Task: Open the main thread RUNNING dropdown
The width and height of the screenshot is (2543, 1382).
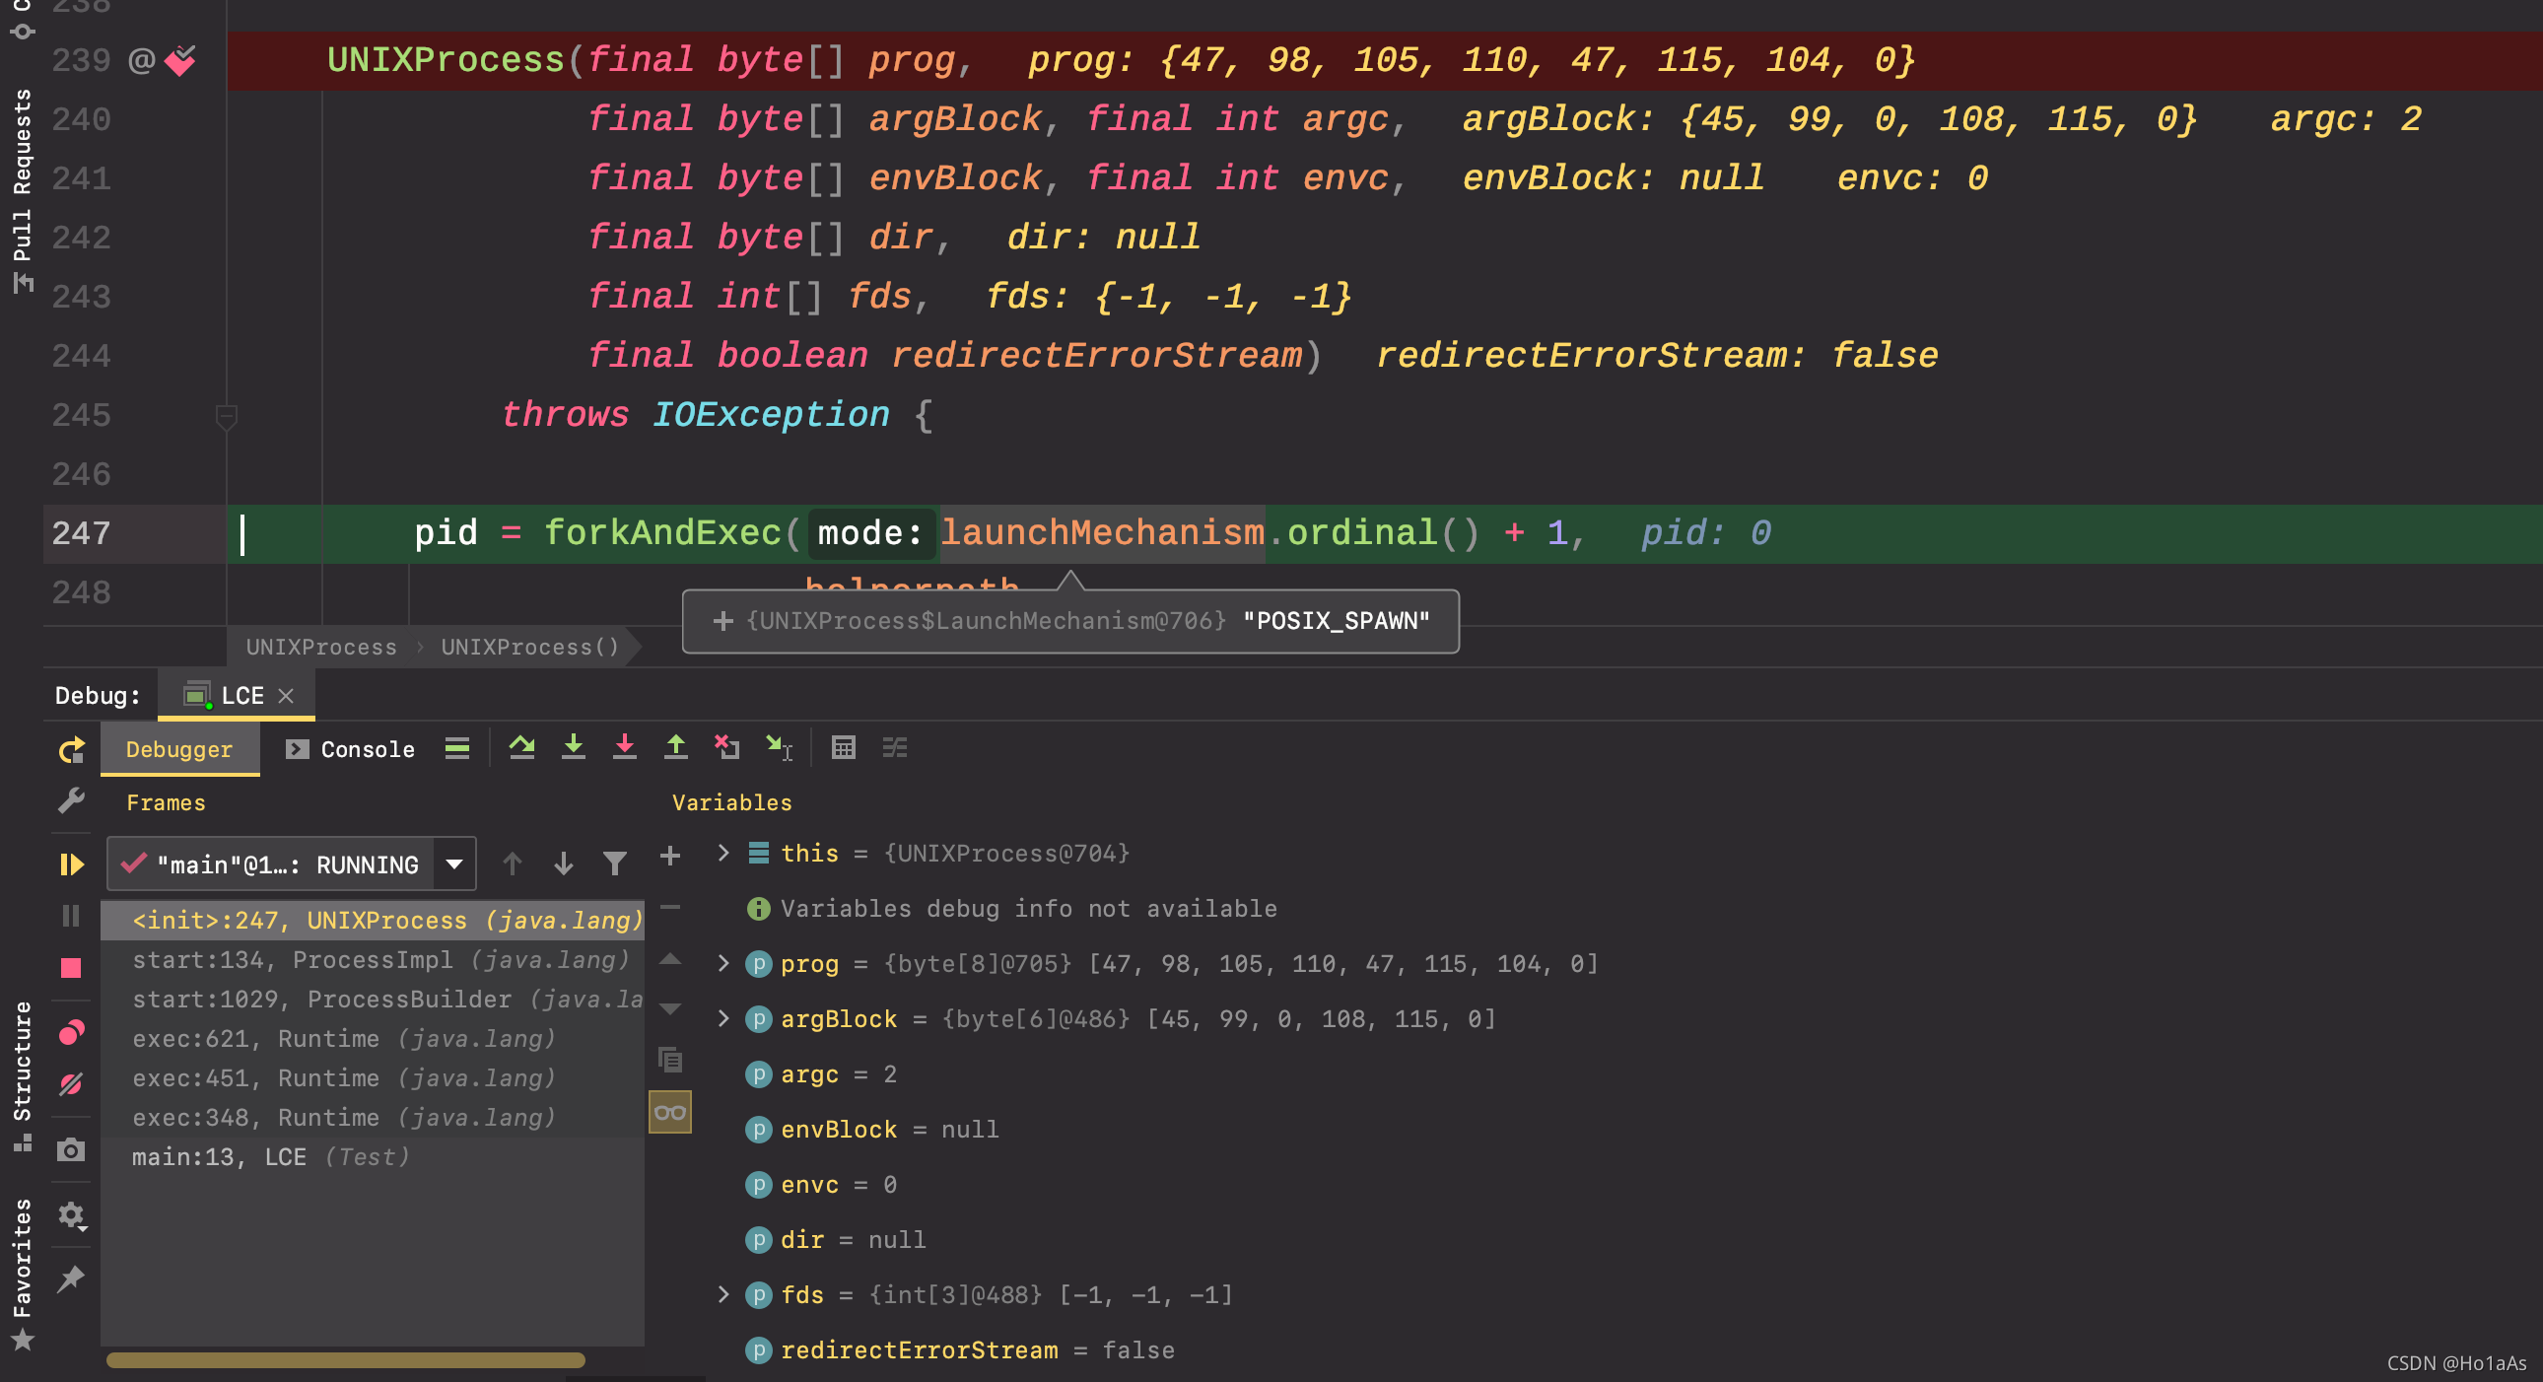Action: coord(454,864)
